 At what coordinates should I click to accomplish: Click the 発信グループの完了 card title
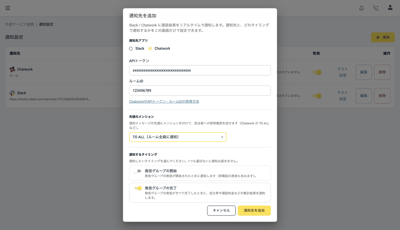161,188
